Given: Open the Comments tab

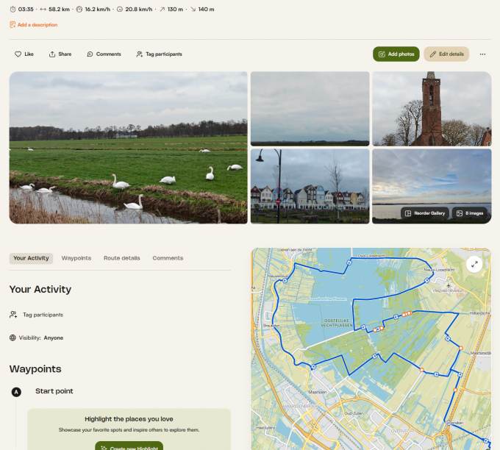Looking at the screenshot, I should coord(168,258).
